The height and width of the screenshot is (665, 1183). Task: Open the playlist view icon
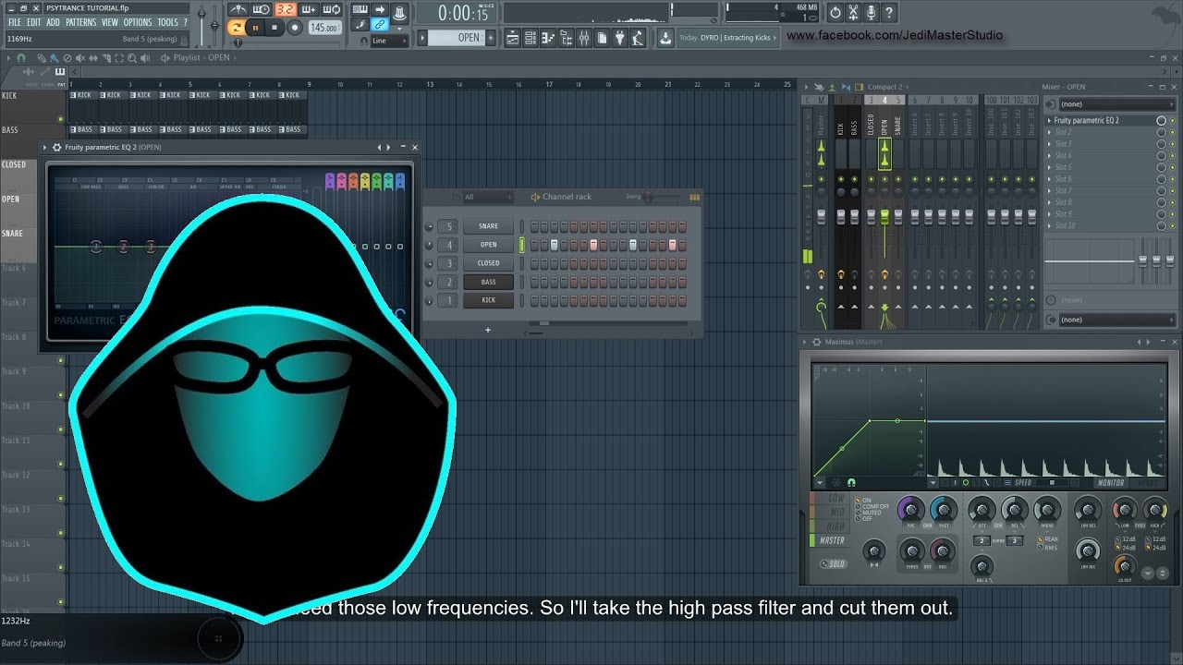[x=511, y=38]
